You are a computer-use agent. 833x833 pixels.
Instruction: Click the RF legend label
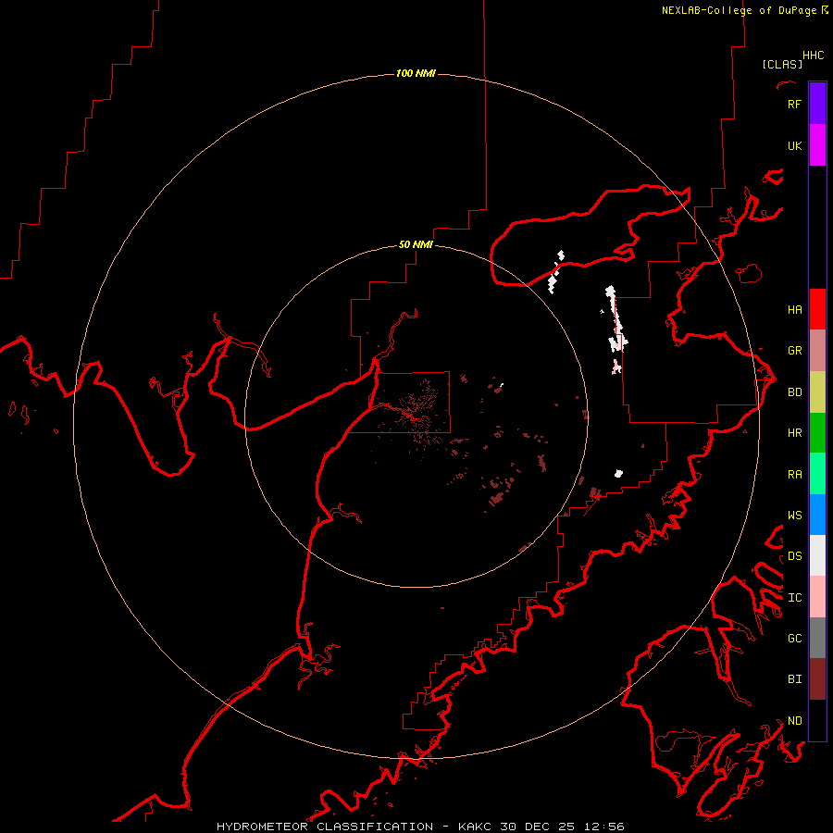pos(794,104)
